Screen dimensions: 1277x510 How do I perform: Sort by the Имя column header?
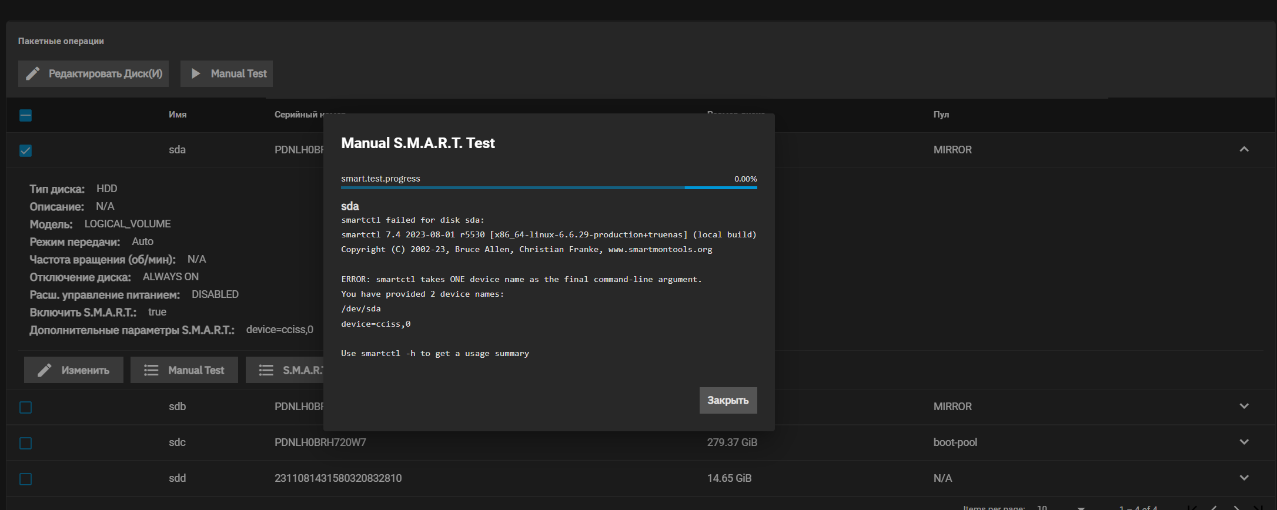click(x=178, y=115)
